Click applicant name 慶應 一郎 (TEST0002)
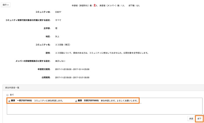The image size is (204, 123). (21, 101)
